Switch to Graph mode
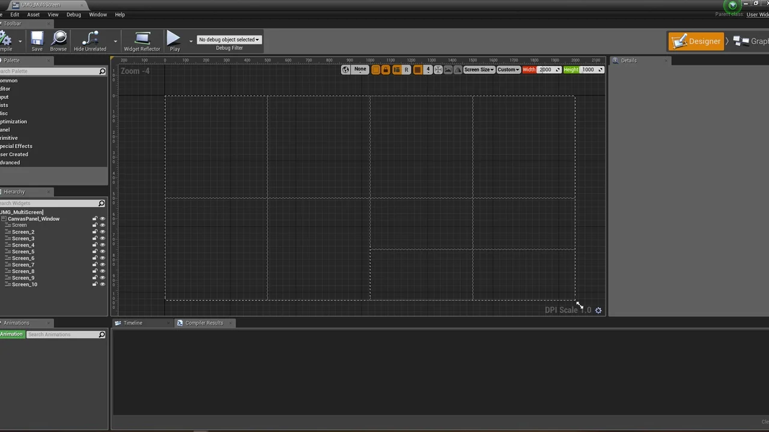Screen dimensions: 769x432 click(x=755, y=41)
